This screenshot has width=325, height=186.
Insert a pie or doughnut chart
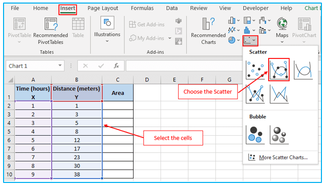click(x=232, y=40)
